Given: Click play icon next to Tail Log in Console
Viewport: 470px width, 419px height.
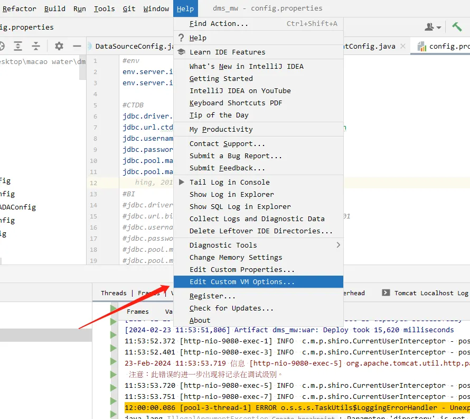Looking at the screenshot, I should point(181,182).
